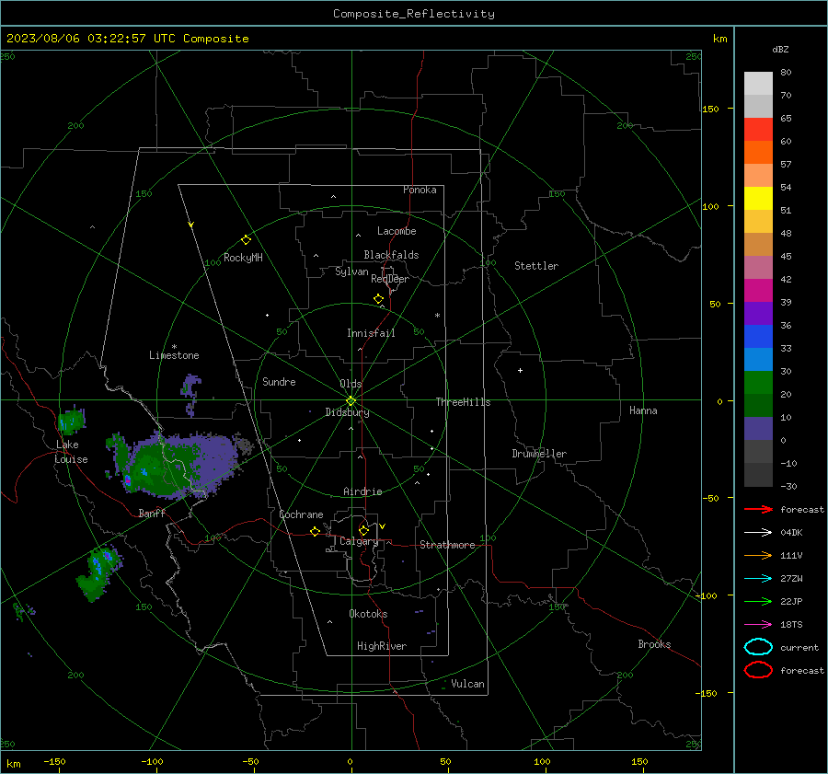Screen dimensions: 828x774
Task: Click the Ponoka city label
Action: coord(420,190)
